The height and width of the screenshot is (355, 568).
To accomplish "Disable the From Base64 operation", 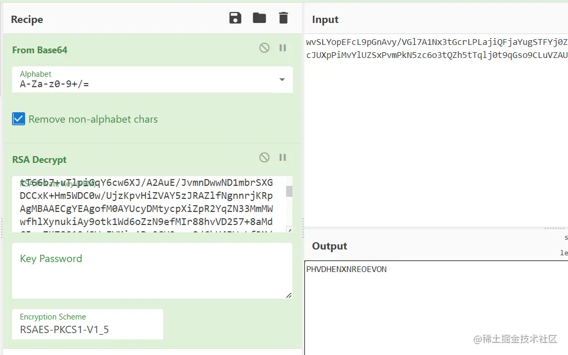I will pos(265,48).
